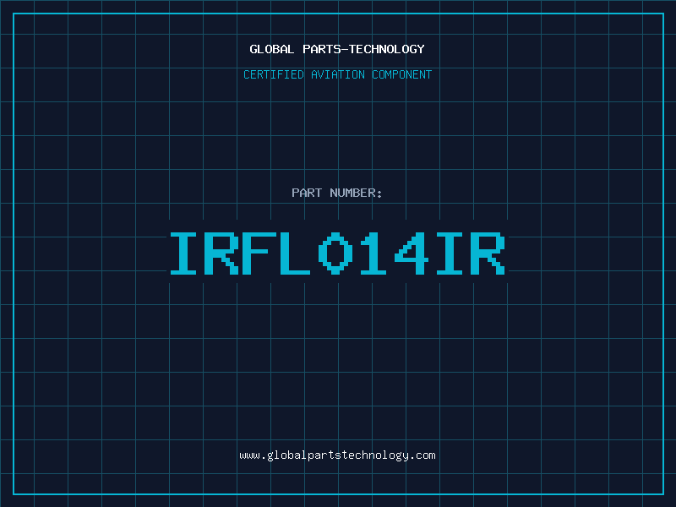Select part number IRFL014IR

pyautogui.click(x=337, y=253)
